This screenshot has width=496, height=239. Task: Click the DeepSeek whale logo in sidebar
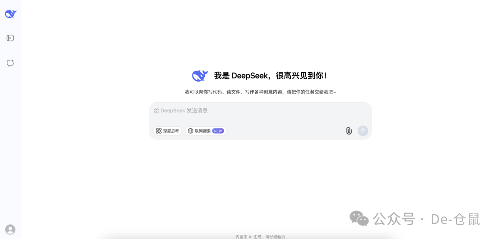click(x=11, y=14)
